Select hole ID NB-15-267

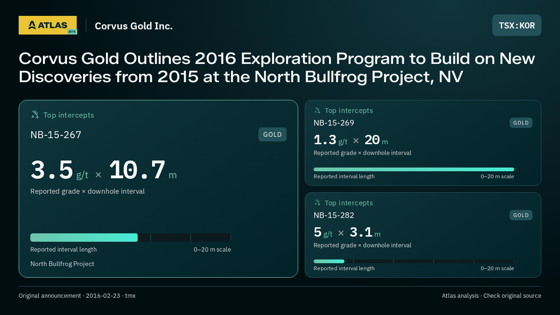tap(56, 135)
